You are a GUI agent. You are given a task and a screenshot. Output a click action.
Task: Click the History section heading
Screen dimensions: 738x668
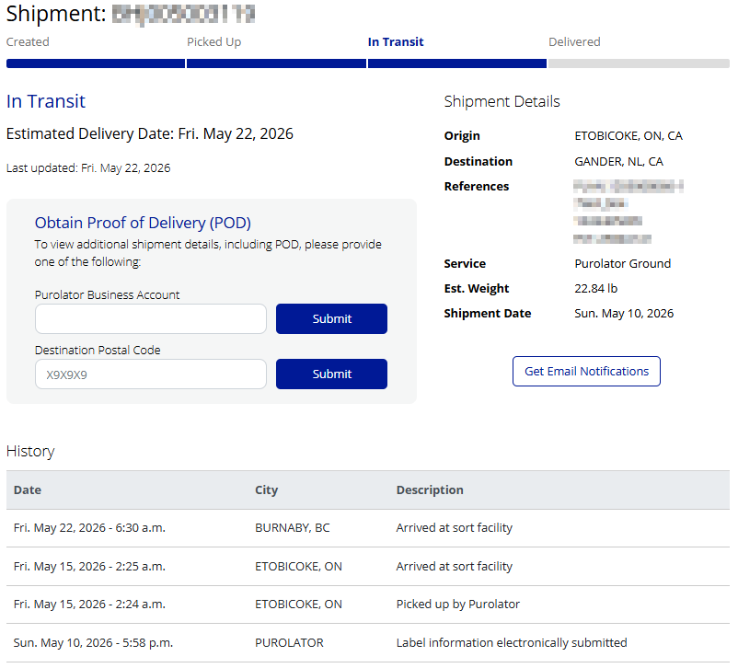click(x=30, y=452)
